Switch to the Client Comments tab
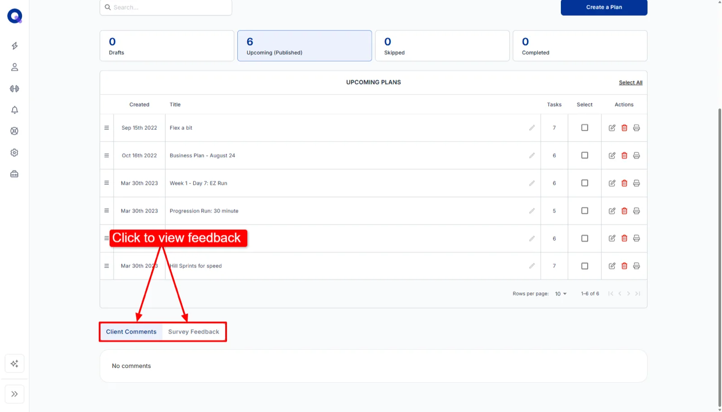Screen dimensions: 722x412 [131, 332]
